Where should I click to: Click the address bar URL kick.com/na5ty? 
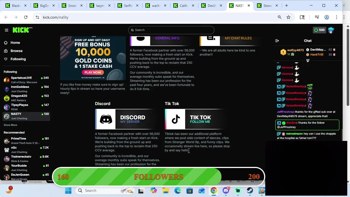56,17
